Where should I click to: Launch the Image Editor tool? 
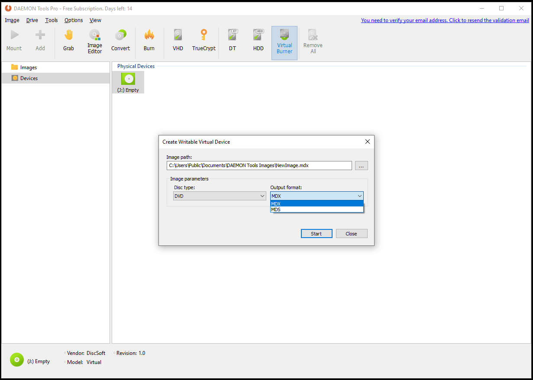(95, 42)
